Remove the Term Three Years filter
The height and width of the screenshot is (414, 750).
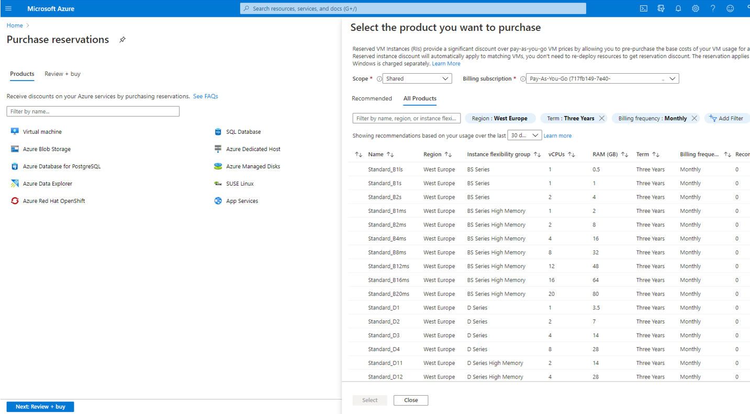pos(602,119)
